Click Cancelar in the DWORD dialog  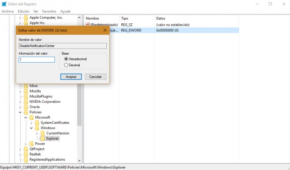click(x=95, y=77)
